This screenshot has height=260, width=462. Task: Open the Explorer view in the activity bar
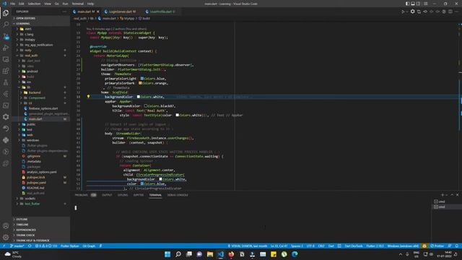(x=6, y=13)
